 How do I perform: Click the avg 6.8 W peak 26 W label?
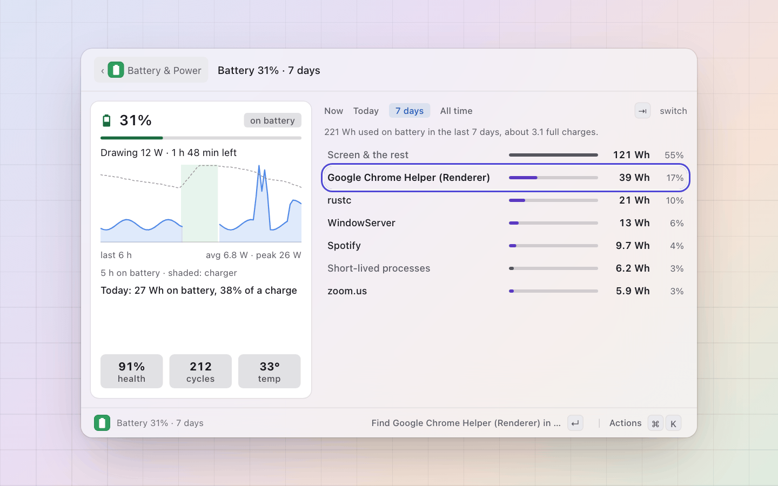(x=253, y=255)
